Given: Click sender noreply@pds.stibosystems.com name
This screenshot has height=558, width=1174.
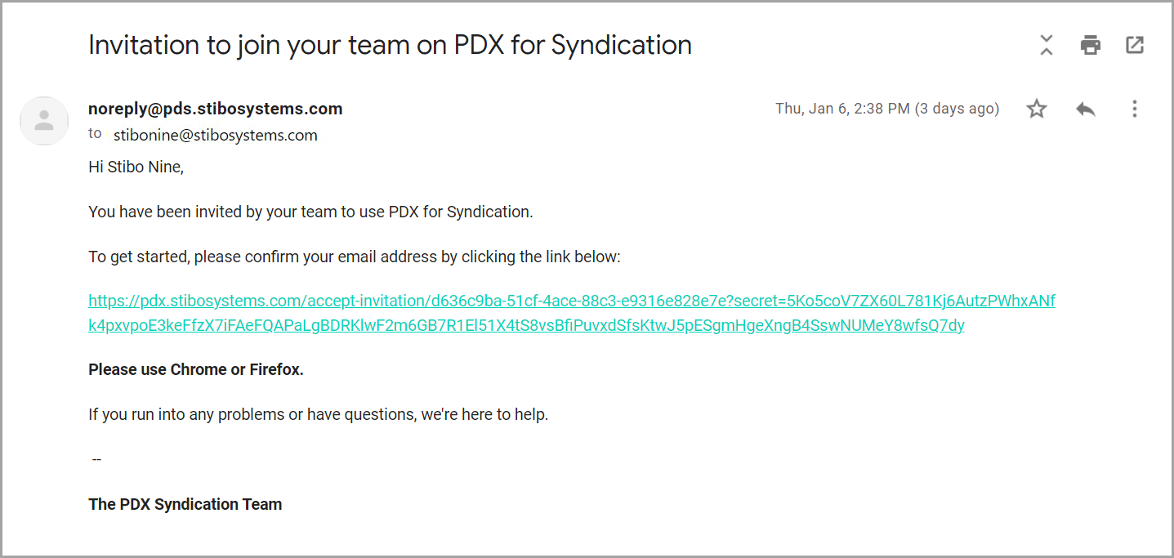Looking at the screenshot, I should point(215,109).
